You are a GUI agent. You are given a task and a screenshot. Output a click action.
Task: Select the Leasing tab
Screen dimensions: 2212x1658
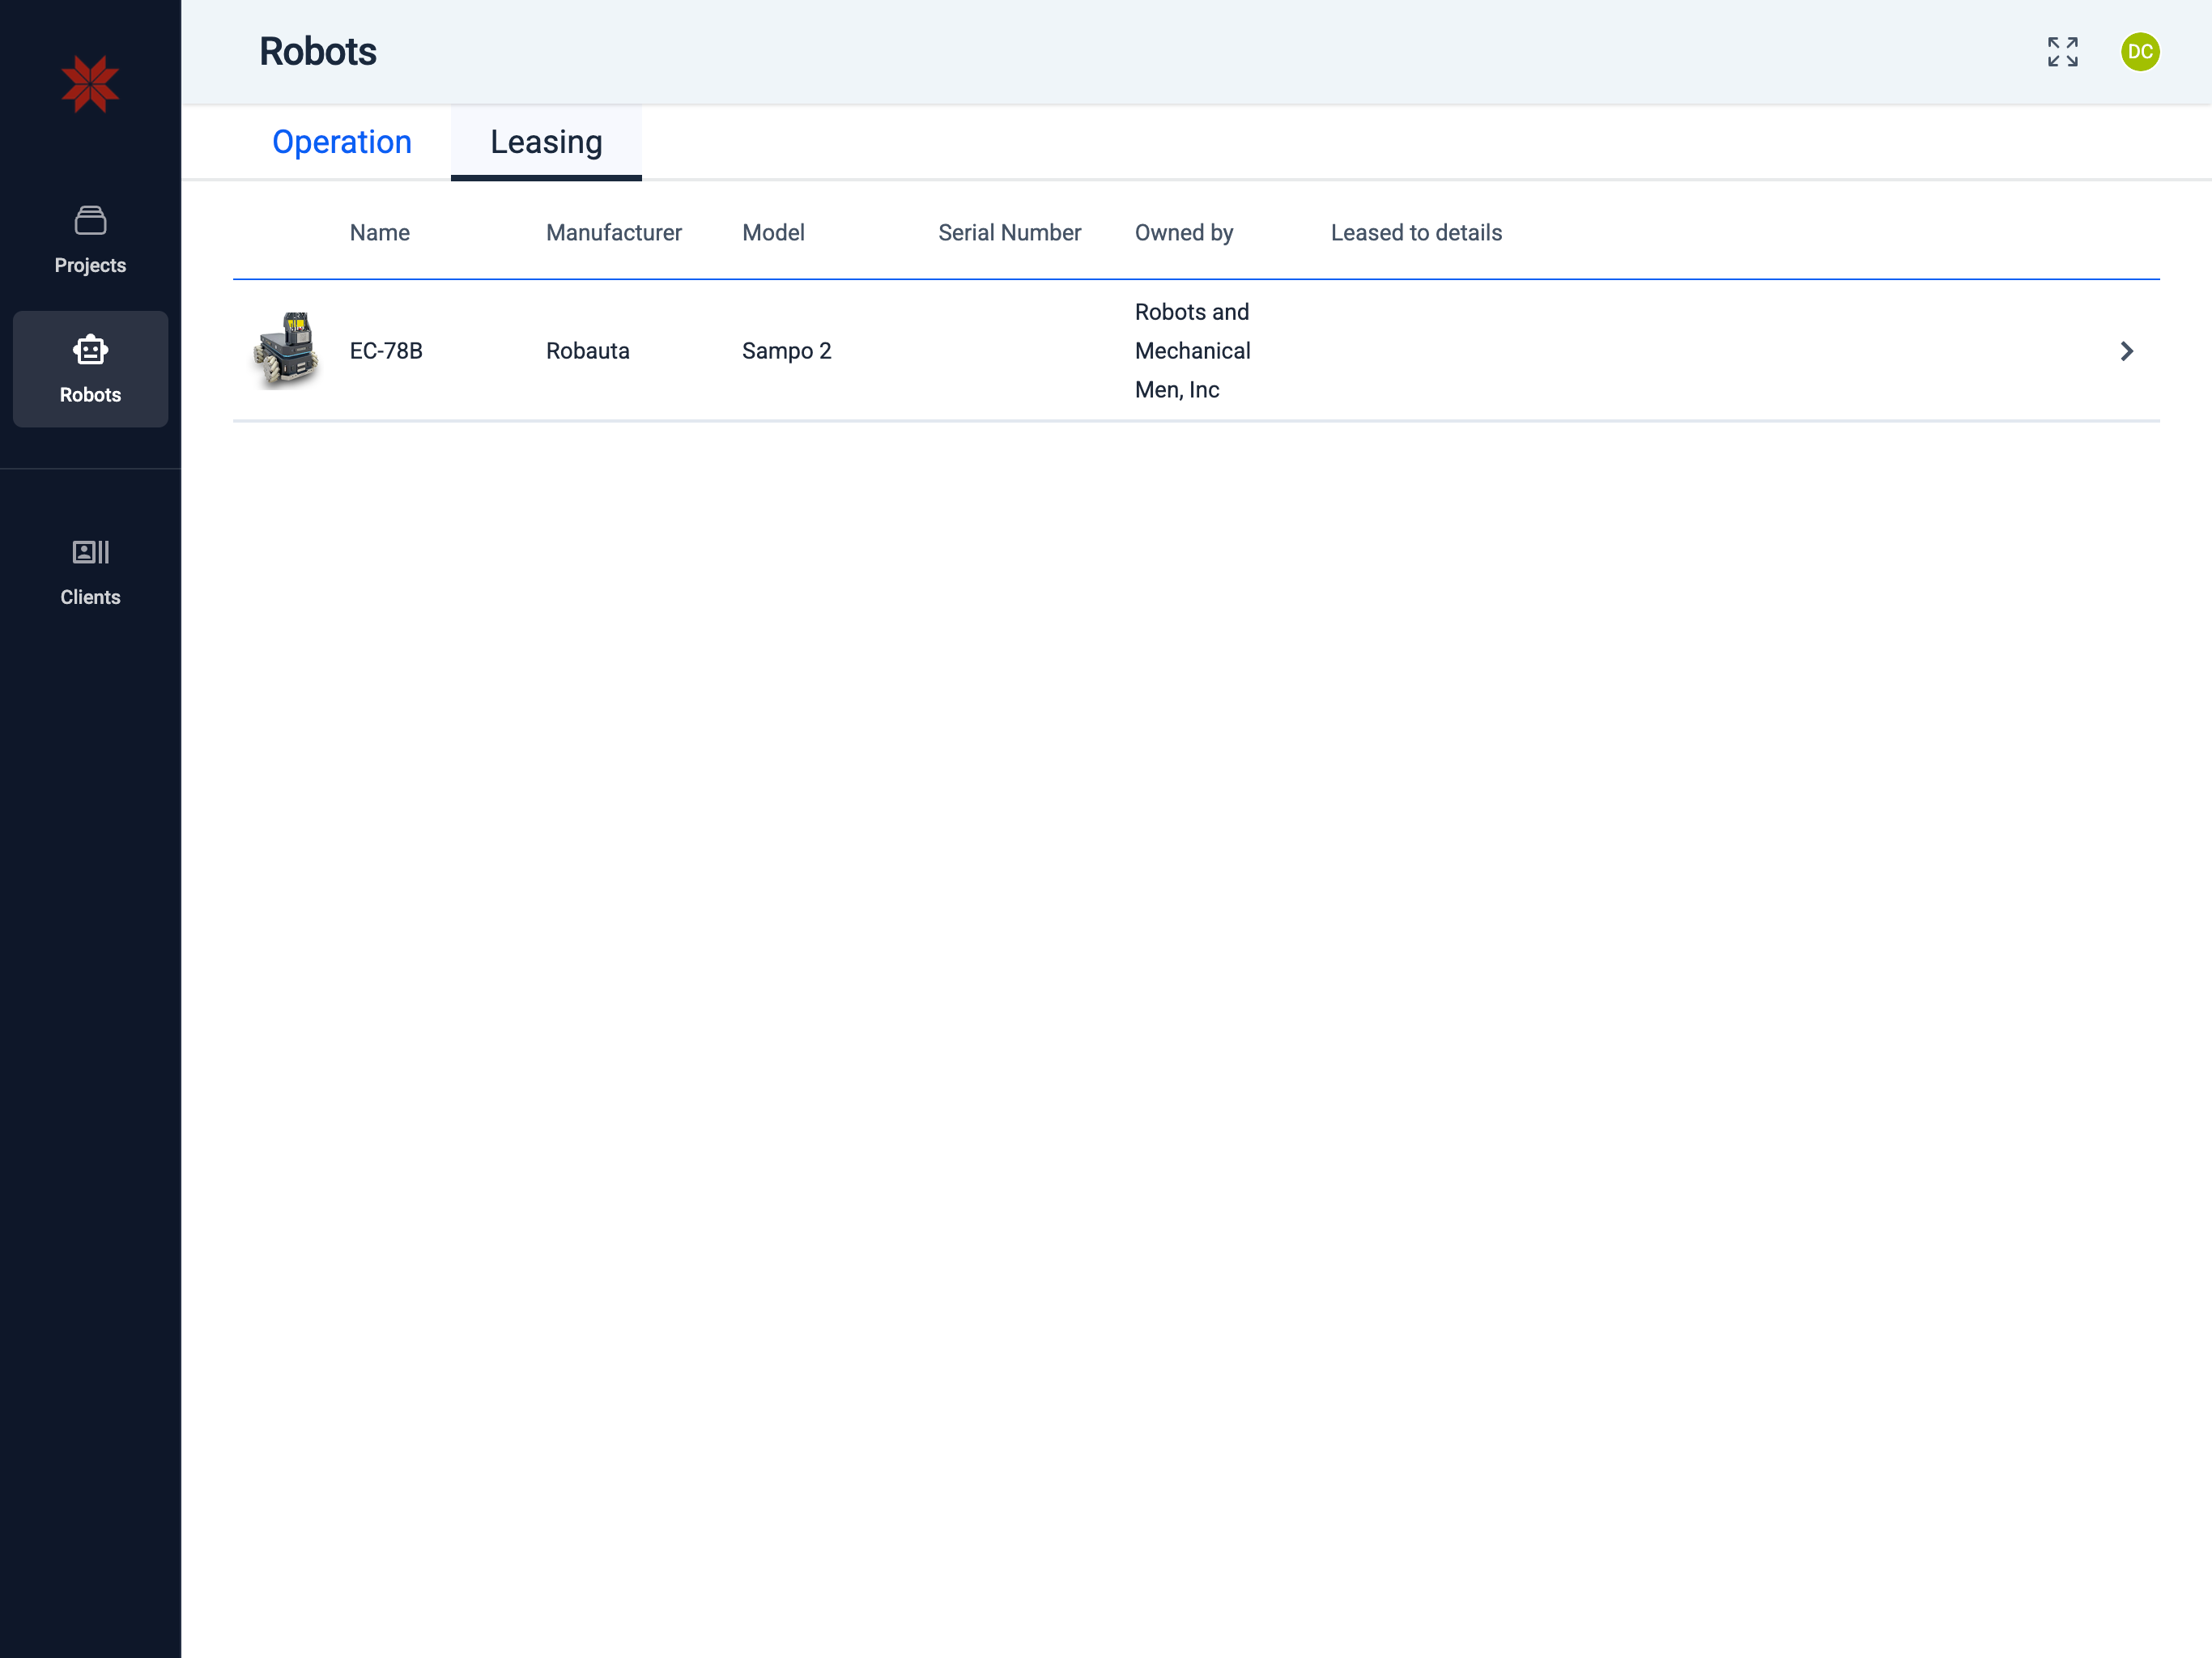point(546,142)
